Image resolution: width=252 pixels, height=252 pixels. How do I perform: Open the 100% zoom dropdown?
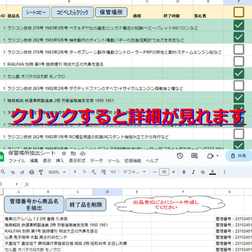click(x=57, y=172)
